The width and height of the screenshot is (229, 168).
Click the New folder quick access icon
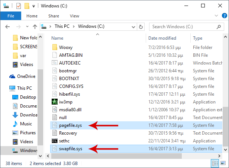coord(27,6)
